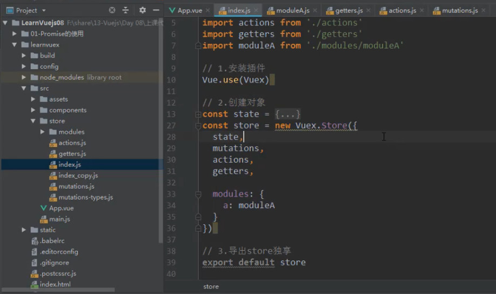Select .gitignore file in tree
496x294 pixels.
click(55, 263)
